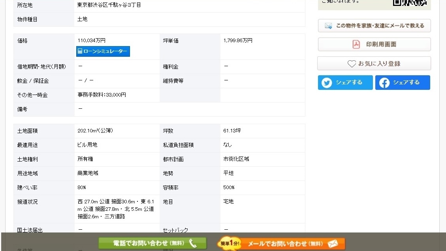The image size is (446, 251).
Task: Click the heart icon for favorites
Action: pos(352,64)
